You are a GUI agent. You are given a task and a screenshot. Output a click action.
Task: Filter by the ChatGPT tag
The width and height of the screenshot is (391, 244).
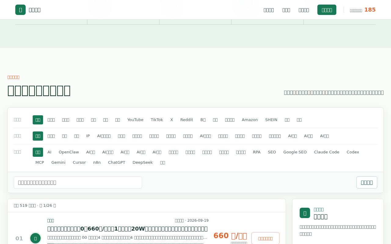117,163
